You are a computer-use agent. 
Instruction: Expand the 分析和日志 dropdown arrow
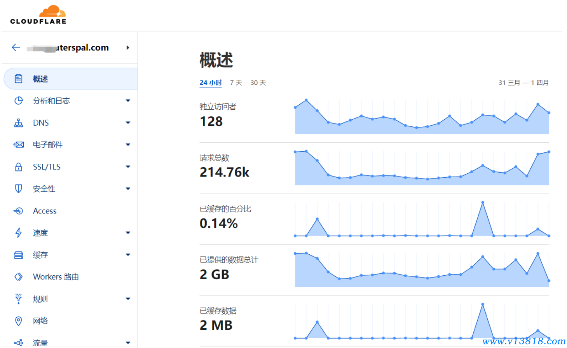click(x=128, y=101)
